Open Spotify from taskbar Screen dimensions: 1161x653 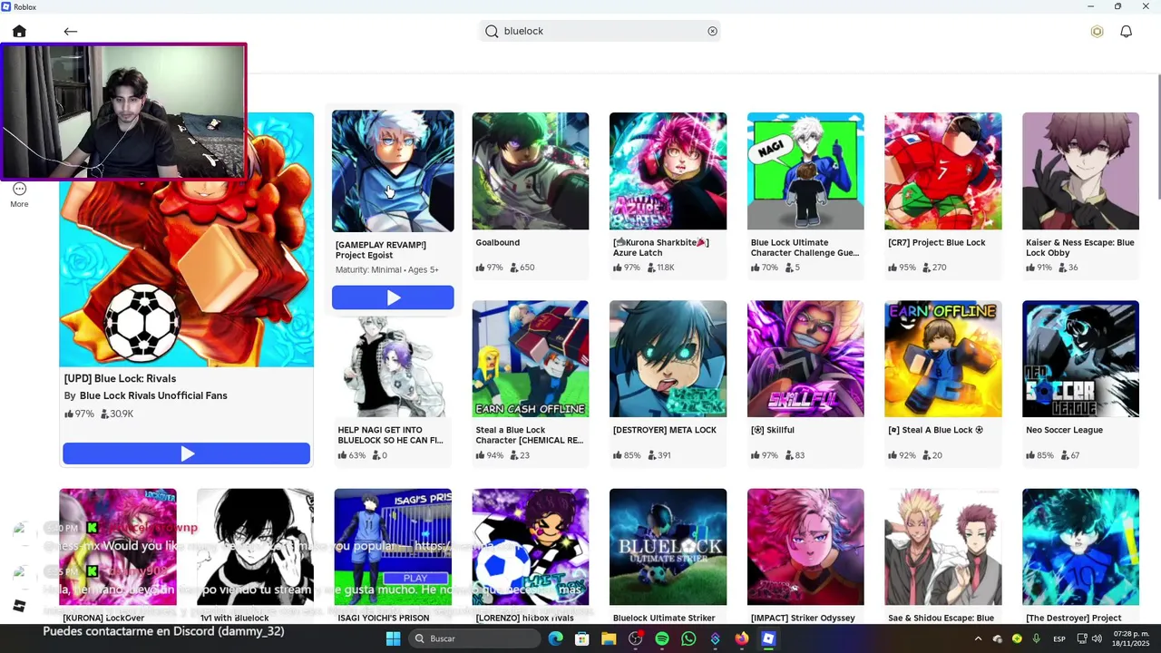coord(662,638)
